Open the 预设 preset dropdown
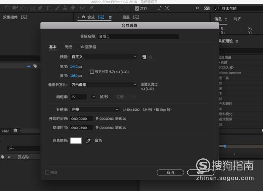 point(104,57)
